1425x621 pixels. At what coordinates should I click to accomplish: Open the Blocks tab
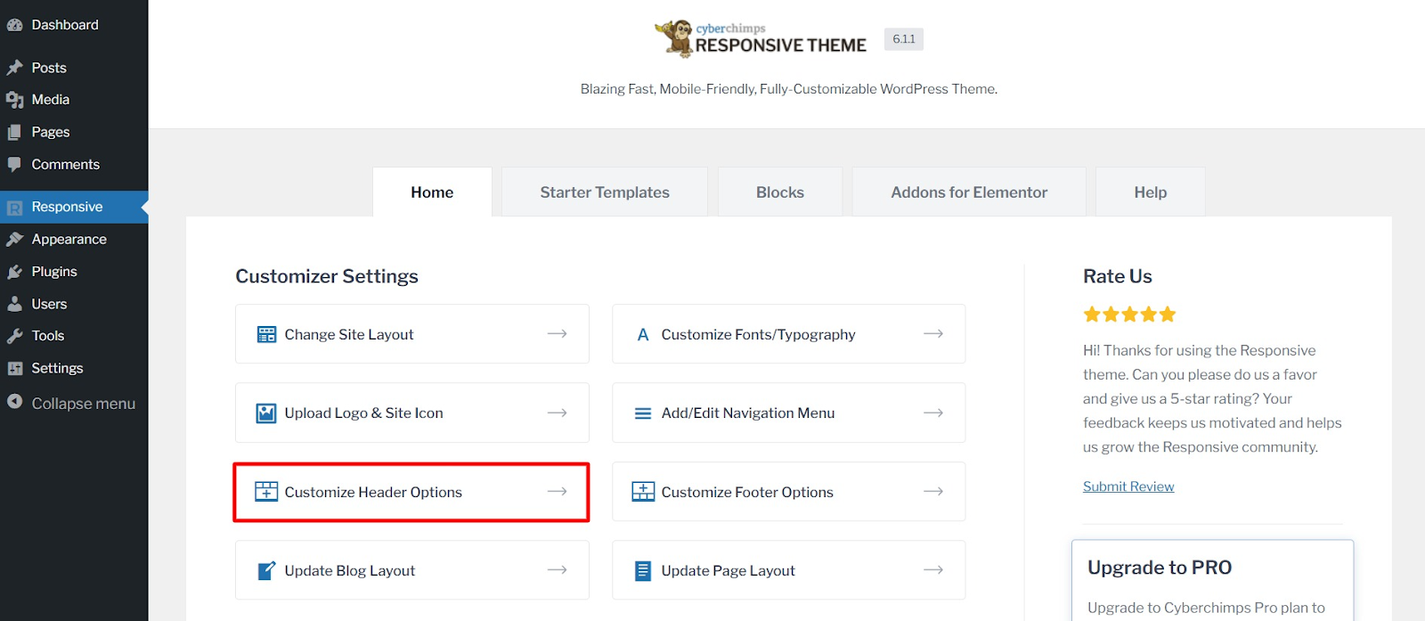coord(780,192)
